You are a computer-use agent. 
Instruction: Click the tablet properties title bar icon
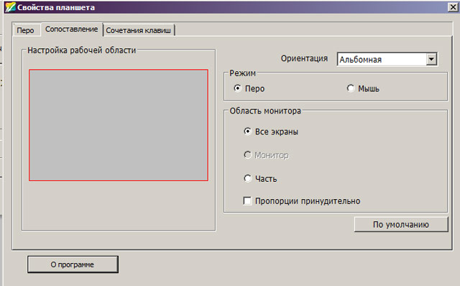coord(10,6)
